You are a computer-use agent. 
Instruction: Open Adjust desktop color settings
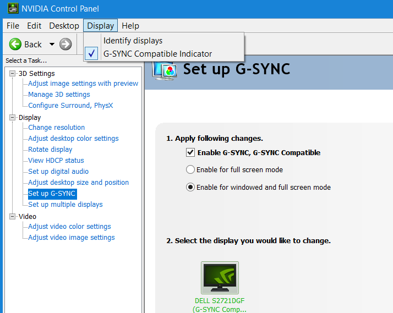tap(73, 139)
